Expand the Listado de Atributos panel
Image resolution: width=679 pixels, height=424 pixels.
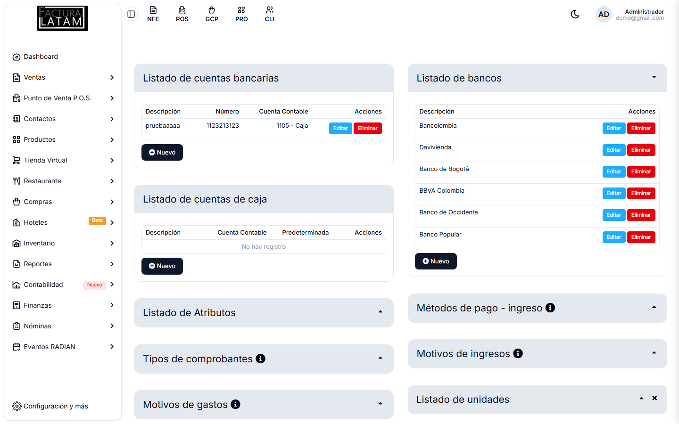point(381,312)
